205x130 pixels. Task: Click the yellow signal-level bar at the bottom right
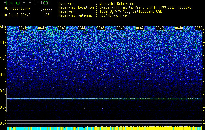148,128
